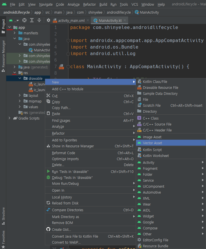206x249 pixels.
Task: Select Resource Bundle item
Action: 171,246
